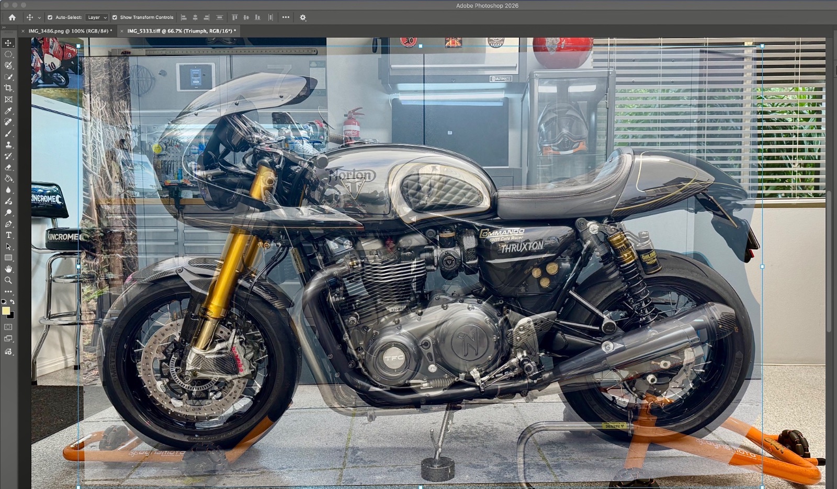
Task: Select the Horizontal Type tool
Action: (x=8, y=235)
